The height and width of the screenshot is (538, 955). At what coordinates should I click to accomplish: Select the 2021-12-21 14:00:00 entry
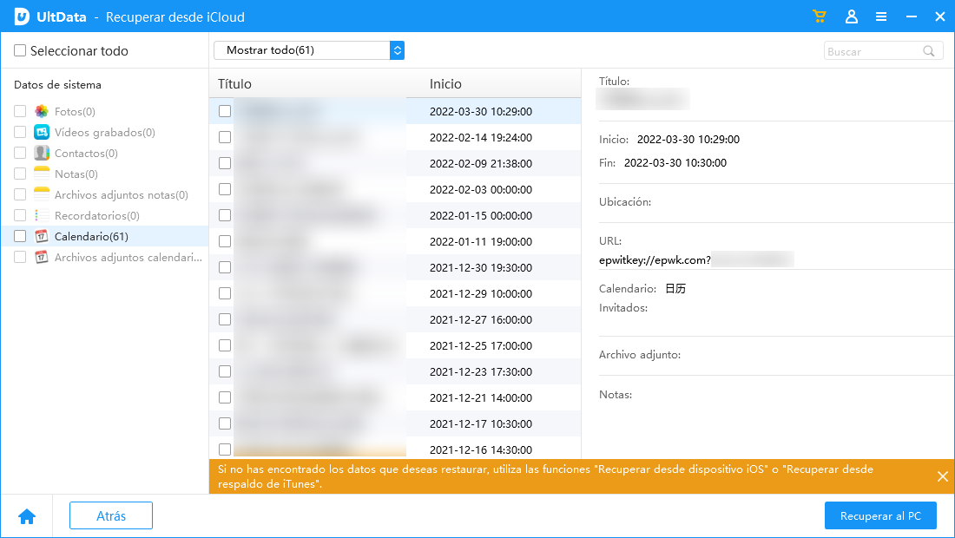pyautogui.click(x=395, y=397)
